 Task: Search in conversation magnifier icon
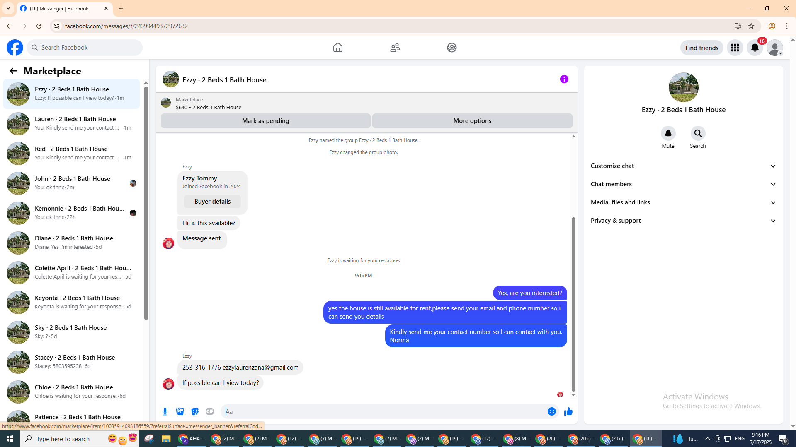click(698, 133)
